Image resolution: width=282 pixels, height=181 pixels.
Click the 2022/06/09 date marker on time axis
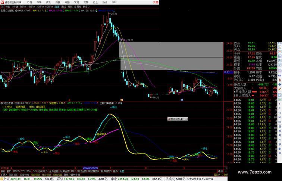90,168
